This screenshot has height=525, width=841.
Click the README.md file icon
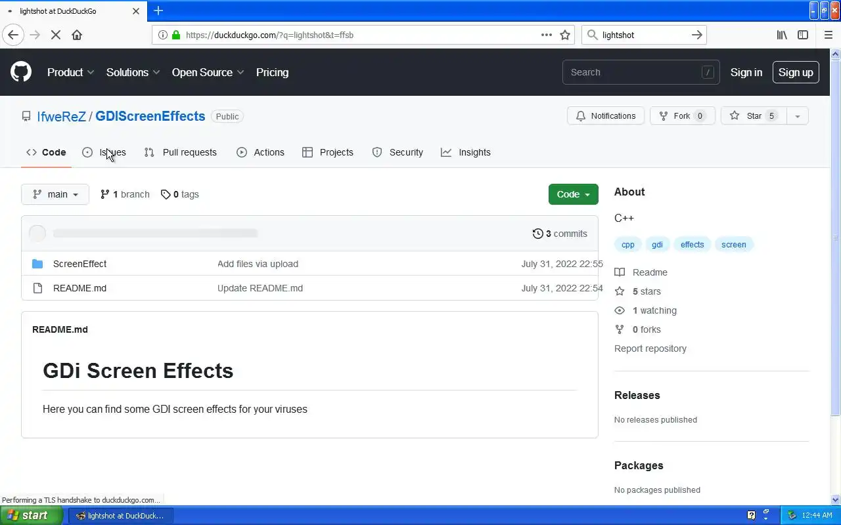coord(37,288)
